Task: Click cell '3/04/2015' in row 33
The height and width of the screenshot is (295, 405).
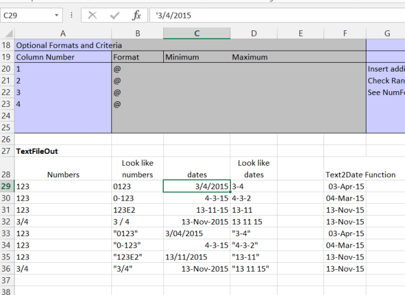Action: [x=197, y=233]
